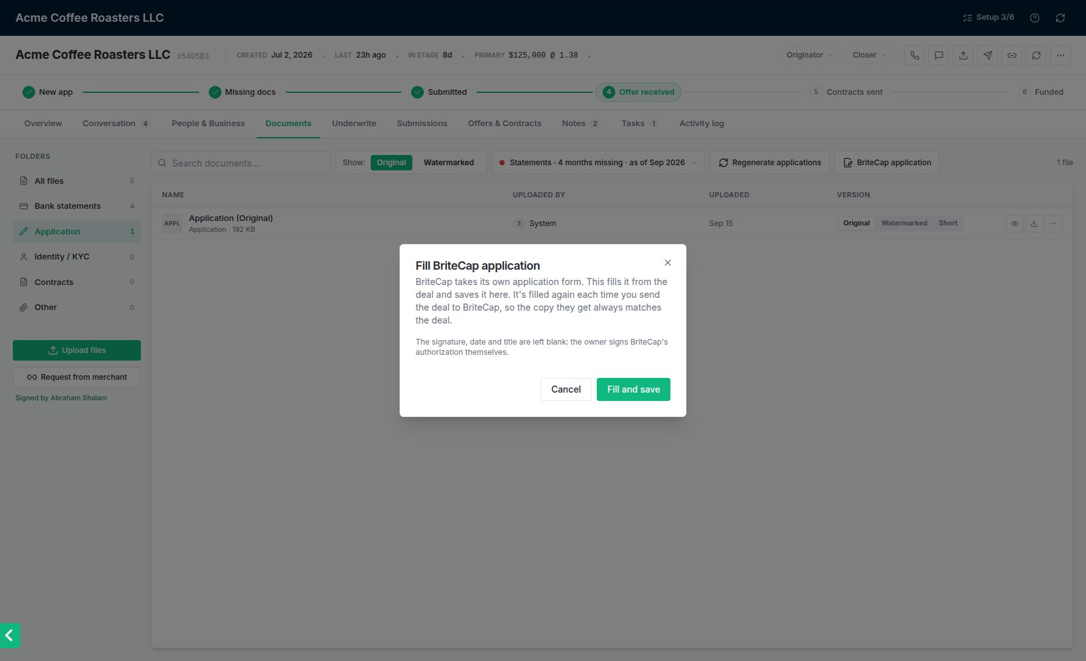Click the Search documents field

241,163
